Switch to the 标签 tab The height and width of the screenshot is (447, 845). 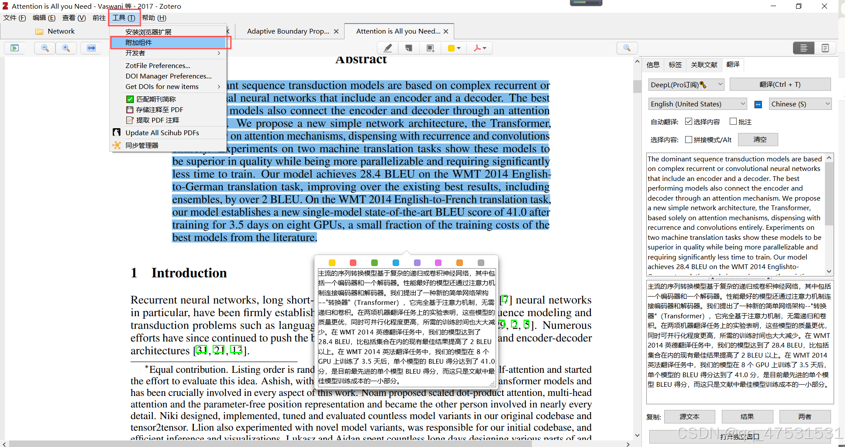pyautogui.click(x=675, y=65)
